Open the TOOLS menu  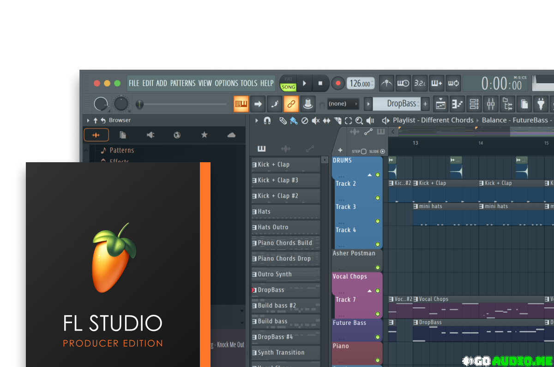[x=249, y=83]
